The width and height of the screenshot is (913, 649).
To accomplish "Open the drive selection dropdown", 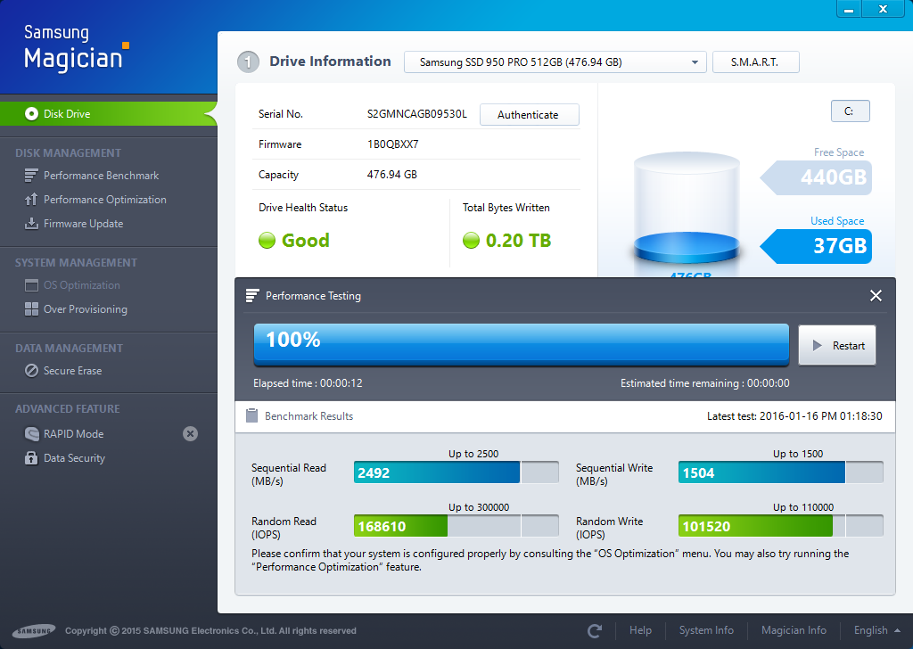I will [555, 62].
